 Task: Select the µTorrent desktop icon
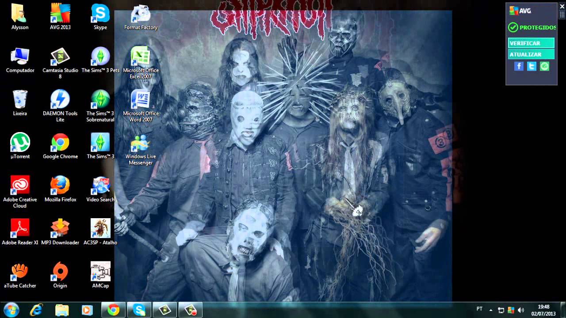[20, 146]
